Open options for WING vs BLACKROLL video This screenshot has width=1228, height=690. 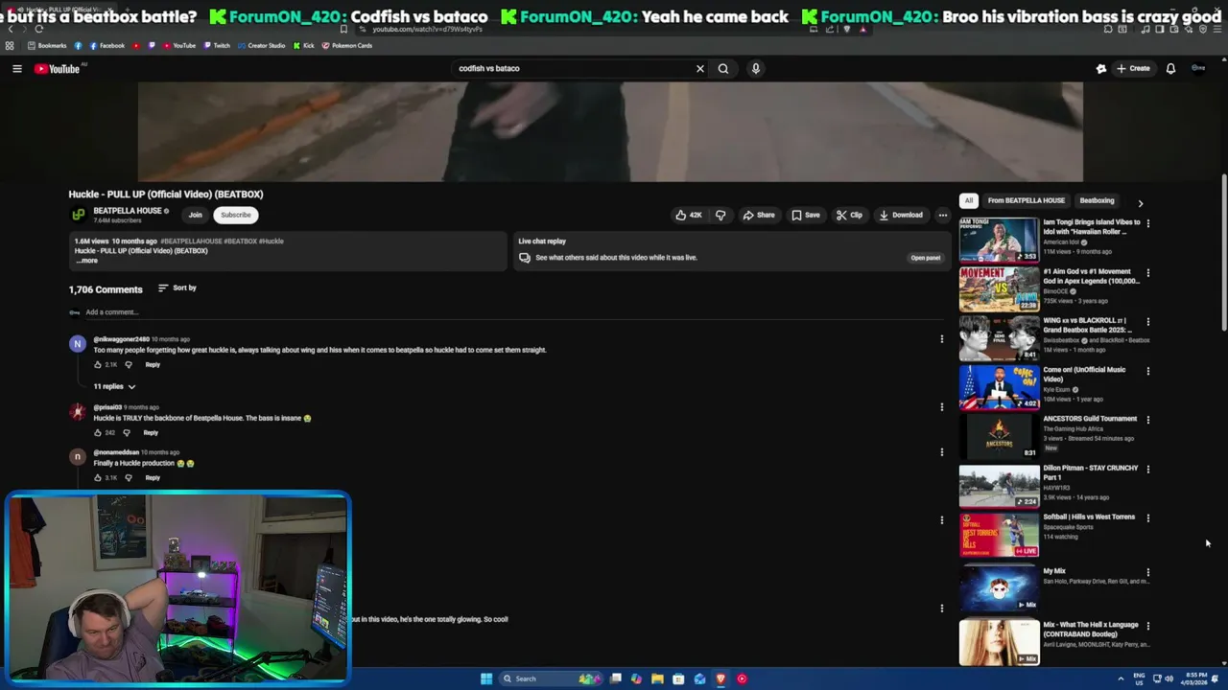click(x=1147, y=322)
